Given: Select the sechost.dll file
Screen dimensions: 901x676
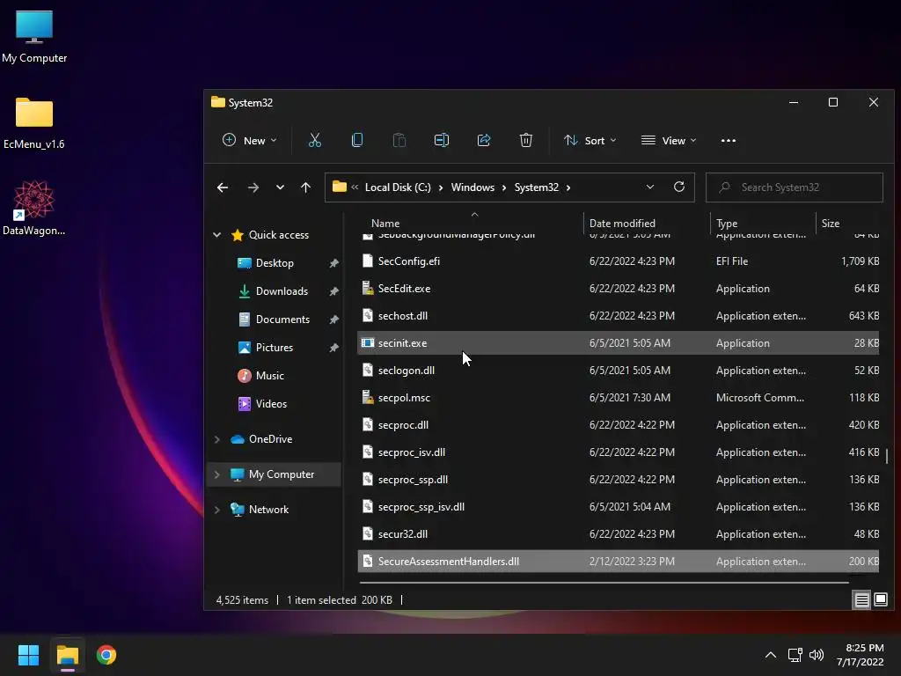Looking at the screenshot, I should [619, 316].
